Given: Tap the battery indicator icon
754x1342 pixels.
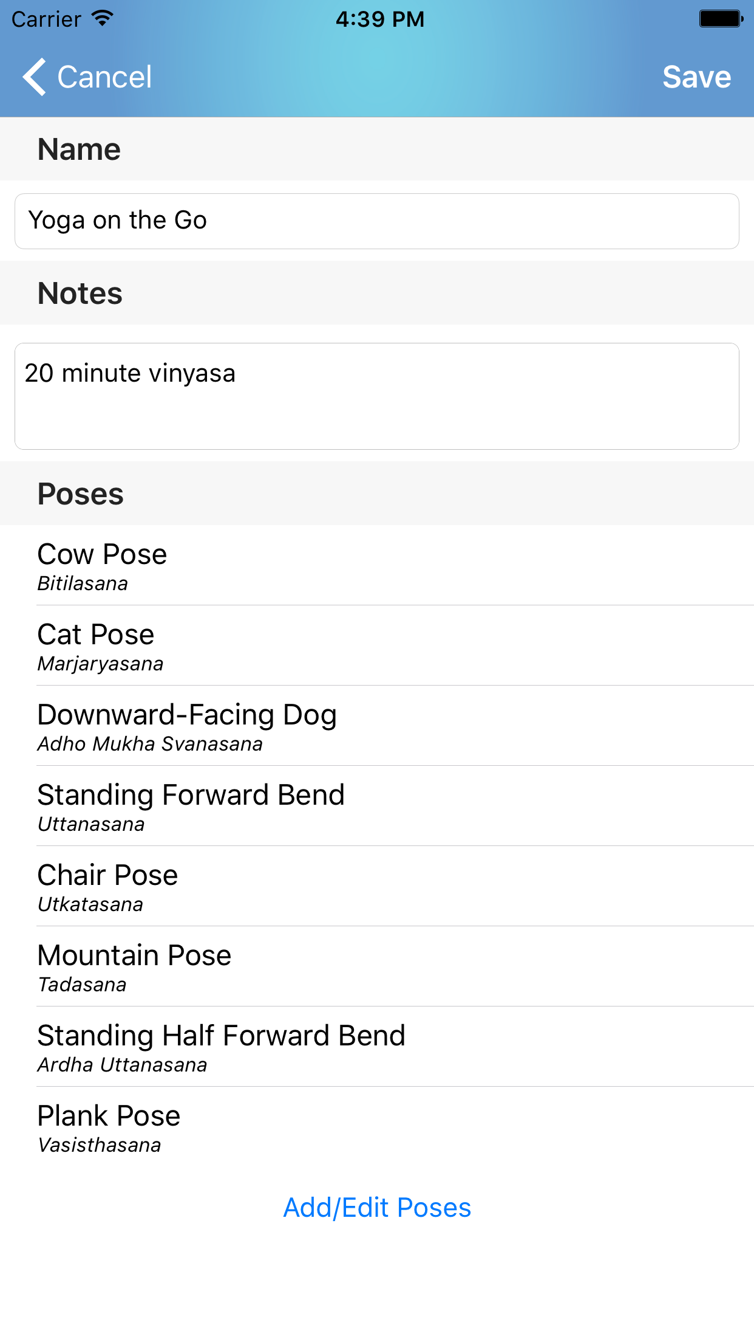Looking at the screenshot, I should coord(721,19).
